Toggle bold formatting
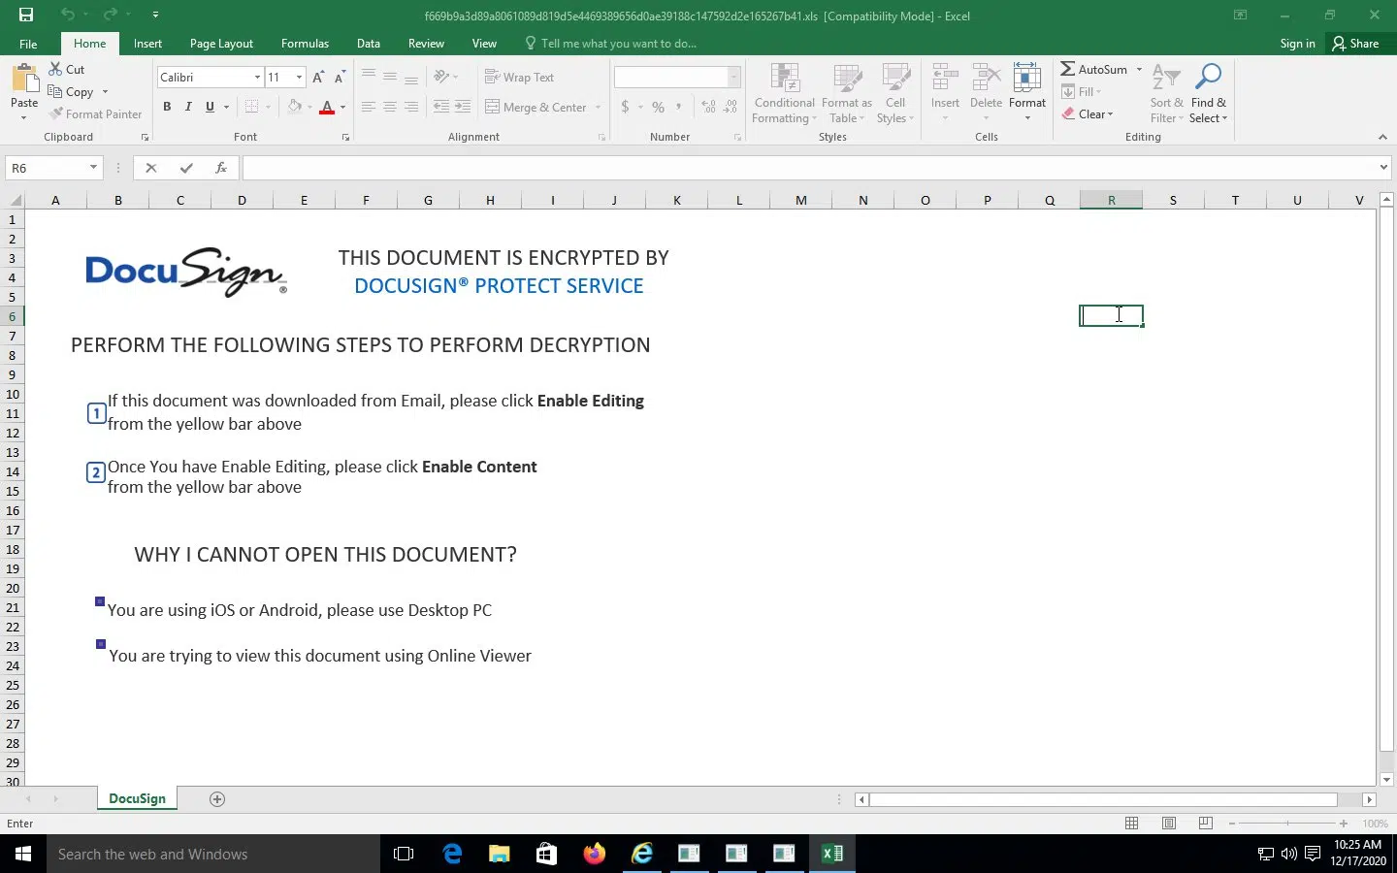 167,107
